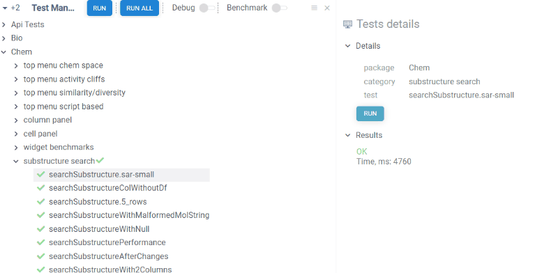Collapse the Results section
558x273 pixels.
347,135
